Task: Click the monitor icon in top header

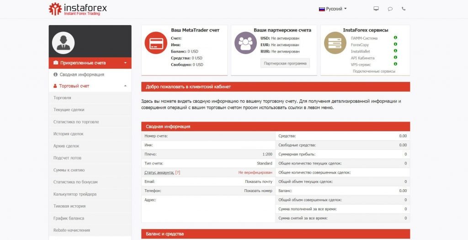Action: click(376, 9)
